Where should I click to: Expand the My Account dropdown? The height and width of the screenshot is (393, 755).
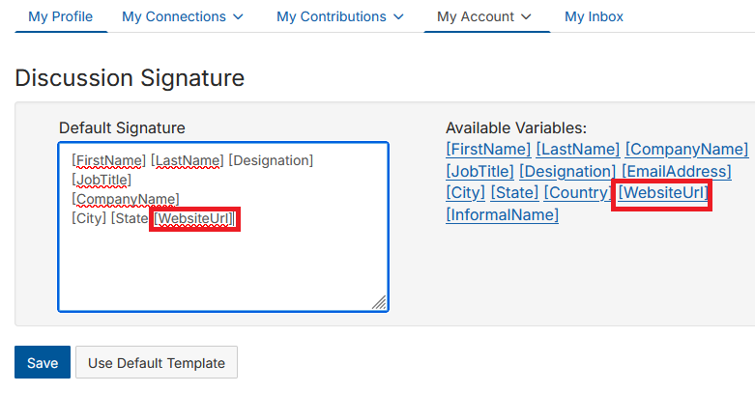pos(484,16)
